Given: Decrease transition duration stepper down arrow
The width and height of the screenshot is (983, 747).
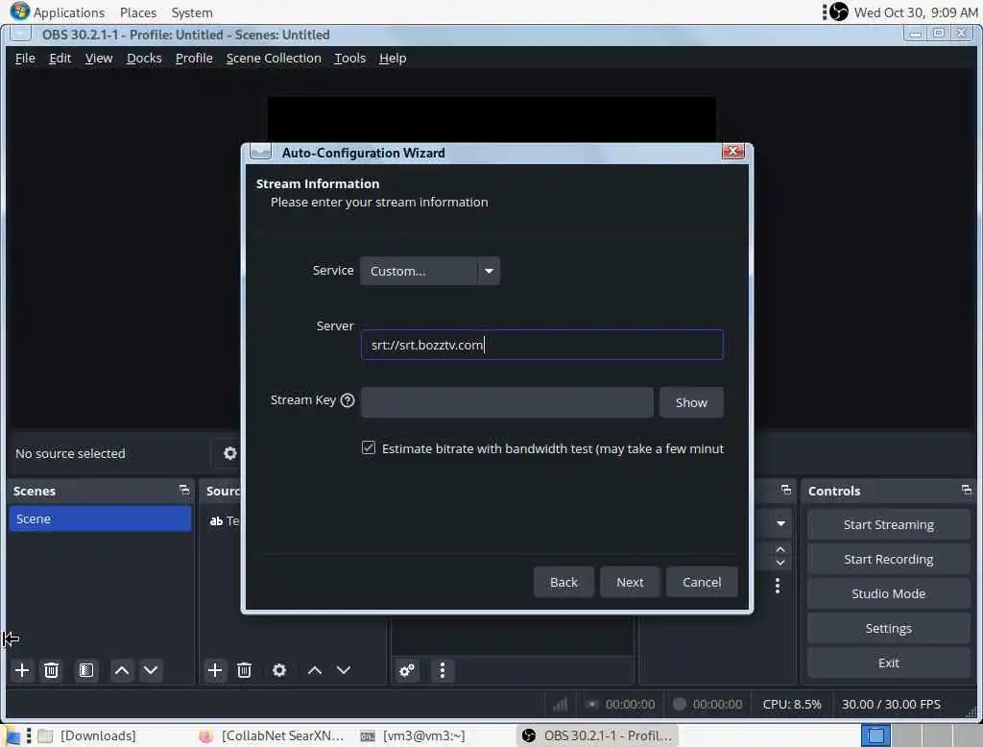Looking at the screenshot, I should tap(780, 563).
